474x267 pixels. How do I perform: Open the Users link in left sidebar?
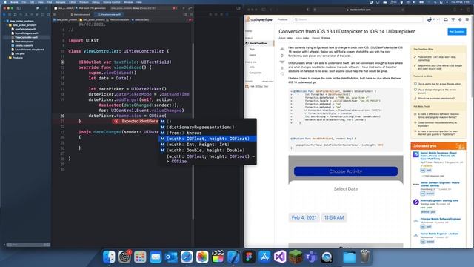coord(253,55)
